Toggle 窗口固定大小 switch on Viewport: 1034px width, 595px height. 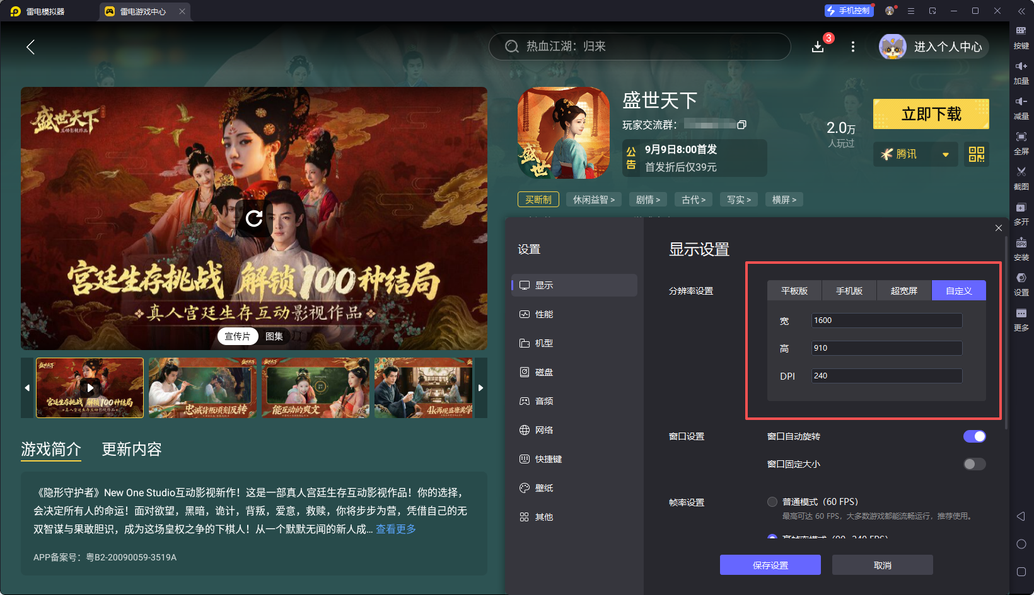[x=975, y=464]
